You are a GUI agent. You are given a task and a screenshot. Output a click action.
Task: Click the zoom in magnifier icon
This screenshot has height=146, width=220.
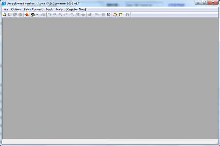click(x=55, y=15)
